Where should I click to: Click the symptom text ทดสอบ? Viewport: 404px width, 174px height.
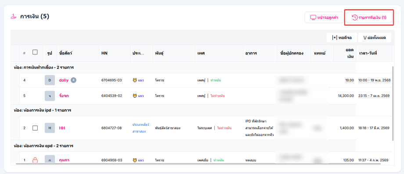(251, 160)
